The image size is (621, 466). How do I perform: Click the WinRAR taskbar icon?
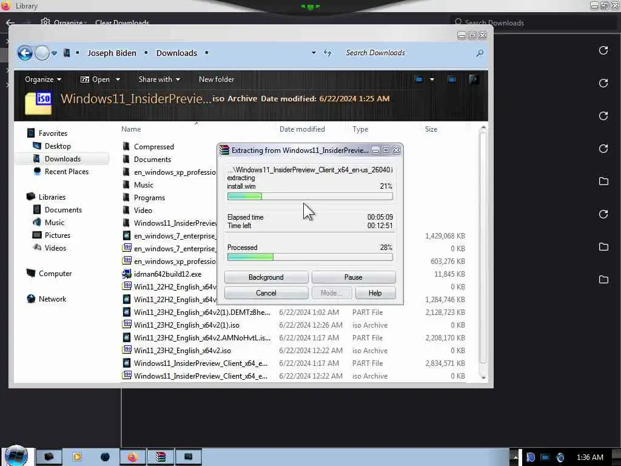pyautogui.click(x=160, y=457)
